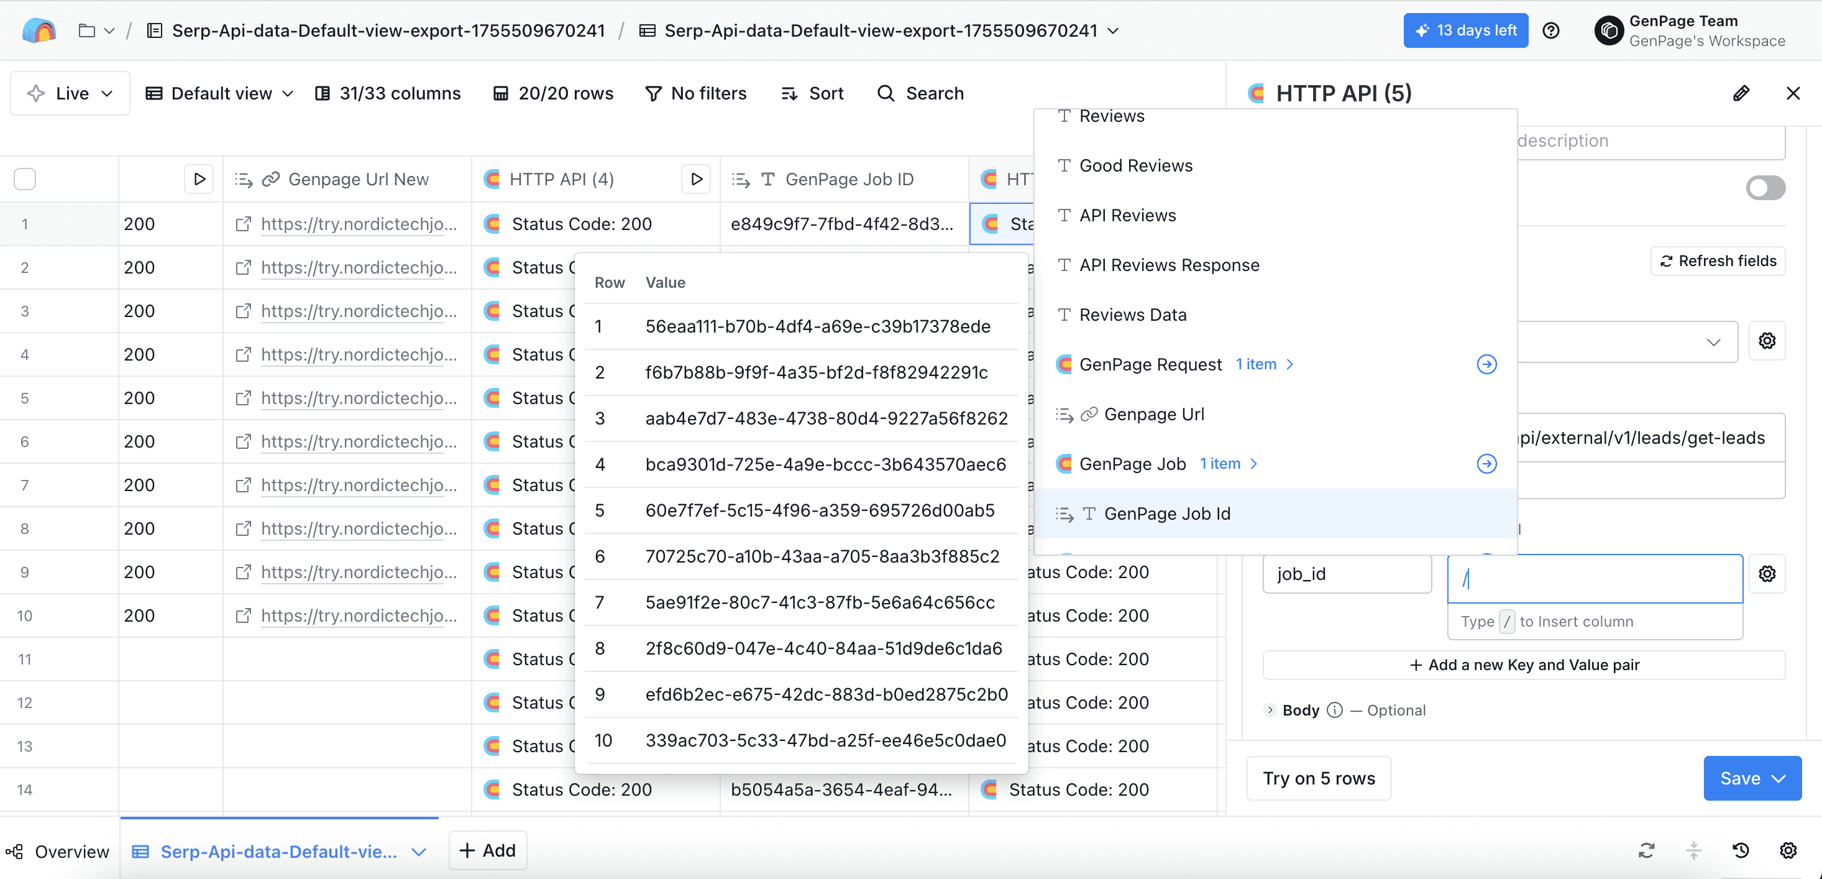Click the pencil edit icon beside HTTP API (5)

1741,93
